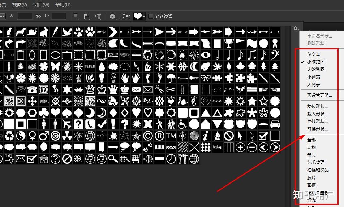The width and height of the screenshot is (344, 207).
Task: Click 替换形状... menu entry
Action: click(317, 129)
